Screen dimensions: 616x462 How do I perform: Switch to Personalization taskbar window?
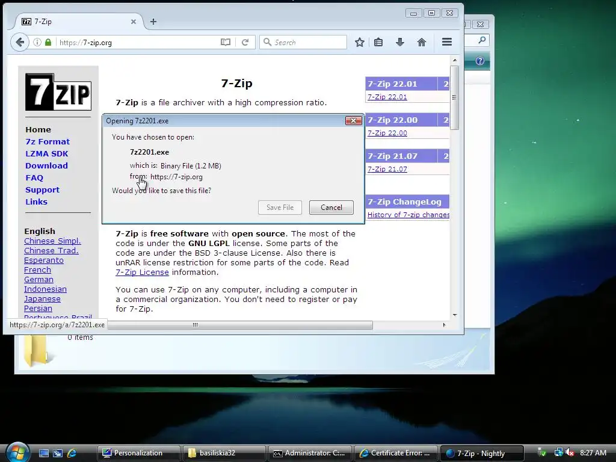138,453
